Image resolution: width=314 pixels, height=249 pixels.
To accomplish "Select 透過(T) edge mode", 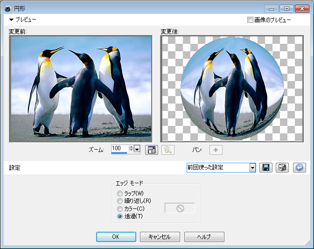I will click(x=120, y=216).
